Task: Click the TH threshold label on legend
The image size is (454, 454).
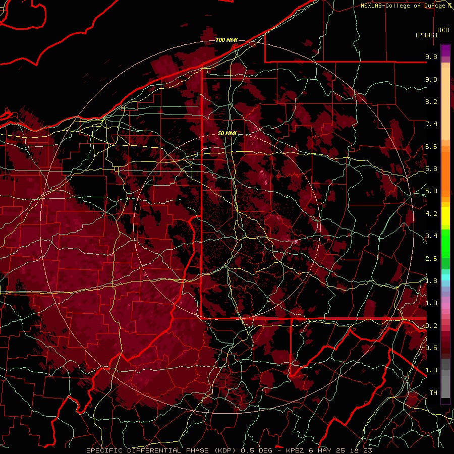Action: click(x=433, y=393)
